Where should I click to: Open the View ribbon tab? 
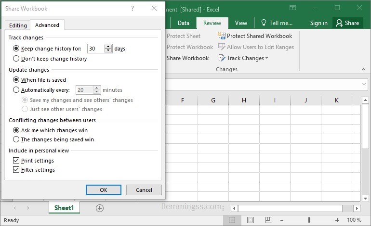[241, 23]
